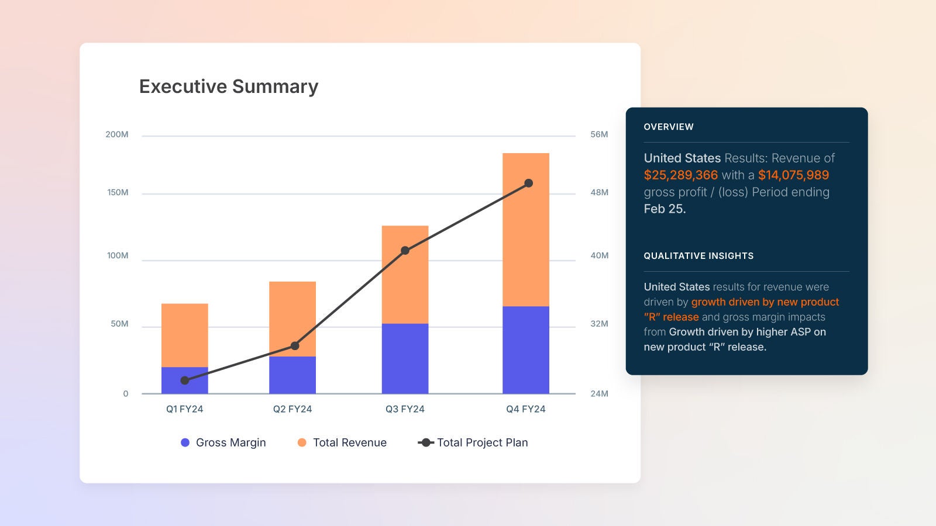Toggle the Total Project Plan line visibility
The image size is (936, 526).
point(483,442)
